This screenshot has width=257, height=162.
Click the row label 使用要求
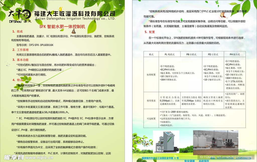point(151,101)
